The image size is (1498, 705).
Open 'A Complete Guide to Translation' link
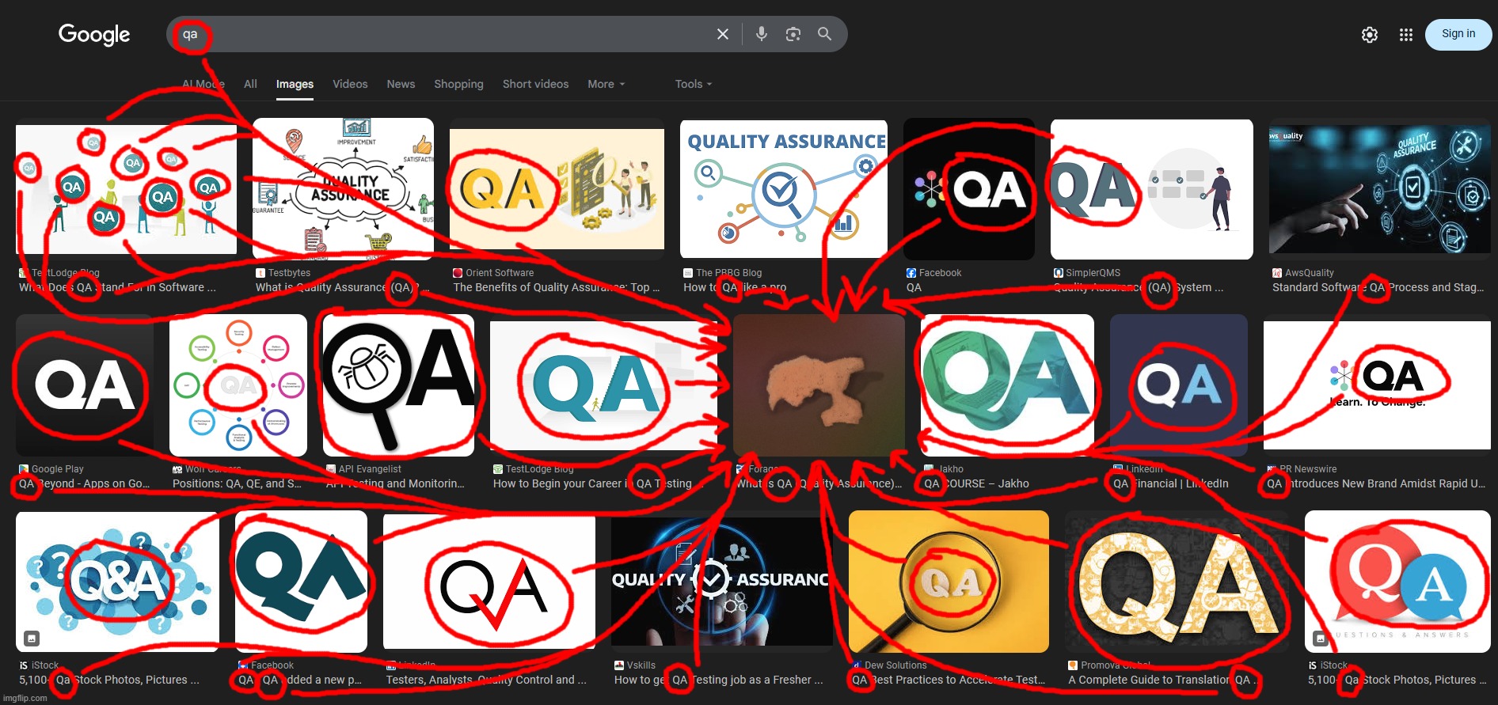(x=1162, y=680)
